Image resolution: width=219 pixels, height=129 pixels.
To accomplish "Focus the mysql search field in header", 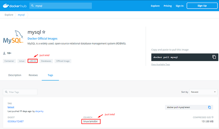I will point(61,6).
